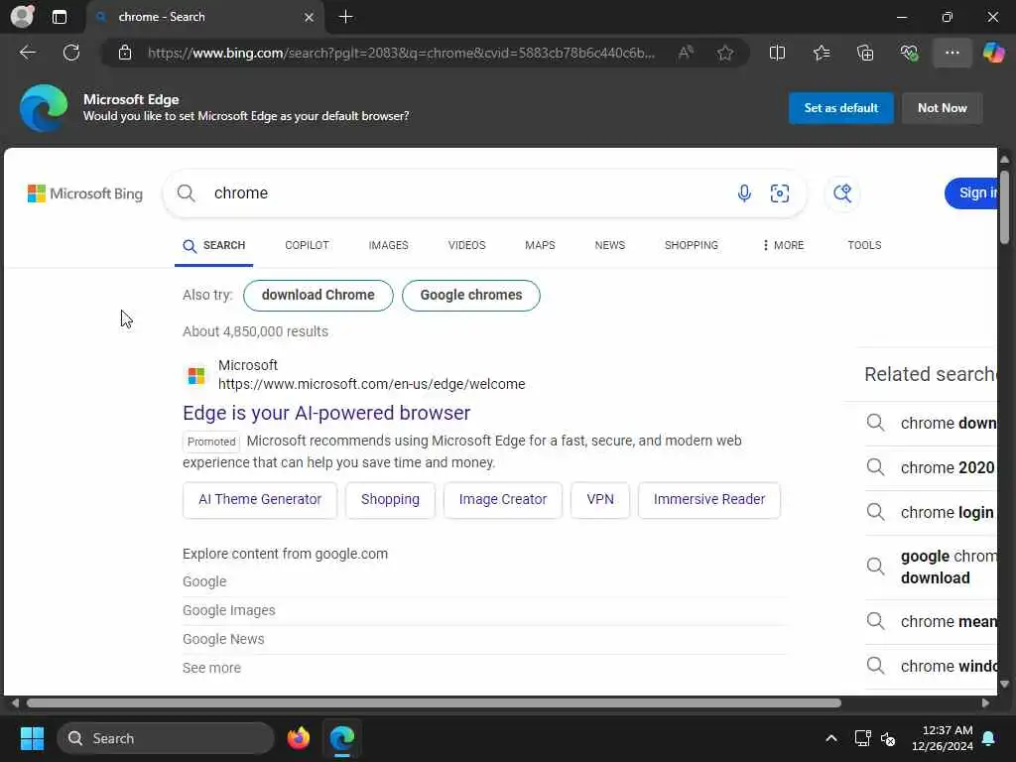Open Bing chat search icon beside search box
The width and height of the screenshot is (1016, 762).
tap(841, 193)
